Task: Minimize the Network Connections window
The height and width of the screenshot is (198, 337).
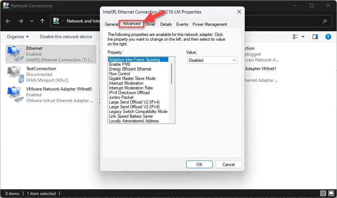Action: pos(295,5)
